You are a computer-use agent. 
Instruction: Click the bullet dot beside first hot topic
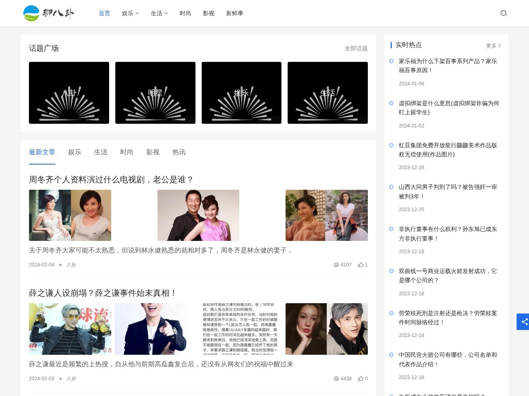pyautogui.click(x=391, y=61)
